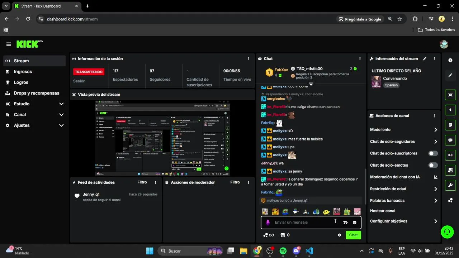Open Feed de actividades three-dot menu
This screenshot has width=459, height=258.
point(155,182)
